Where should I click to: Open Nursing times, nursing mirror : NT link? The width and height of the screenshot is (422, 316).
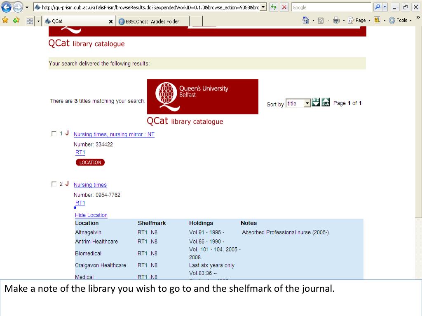(114, 135)
